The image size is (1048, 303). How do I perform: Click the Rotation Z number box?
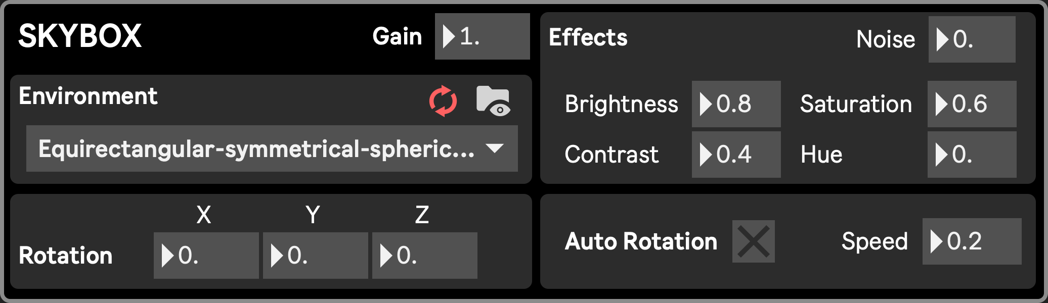pos(425,256)
